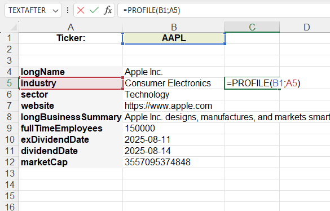Viewport: 330px width, 211px height.
Task: Click the exDividendDate cell
Action: [71, 139]
